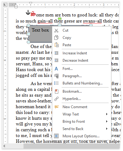The width and height of the screenshot is (123, 151).
Task: Click the number 2 on horizontal ruler
Action: point(74,5)
